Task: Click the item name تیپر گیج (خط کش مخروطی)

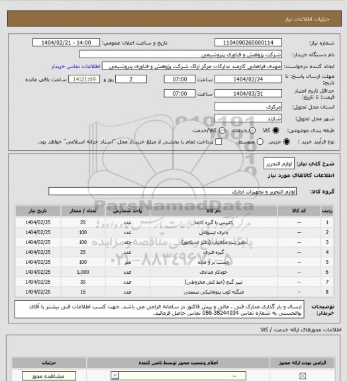Action: [x=213, y=282]
